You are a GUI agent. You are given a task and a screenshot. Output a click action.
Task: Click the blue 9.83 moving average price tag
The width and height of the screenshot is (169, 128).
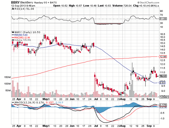[162, 83]
